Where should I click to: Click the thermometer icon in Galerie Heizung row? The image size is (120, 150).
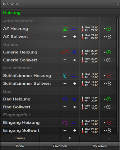83,52
